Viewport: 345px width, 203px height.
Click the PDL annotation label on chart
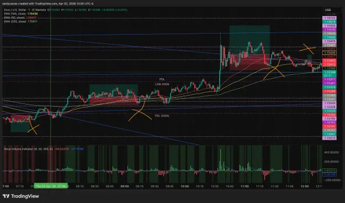pos(162,79)
